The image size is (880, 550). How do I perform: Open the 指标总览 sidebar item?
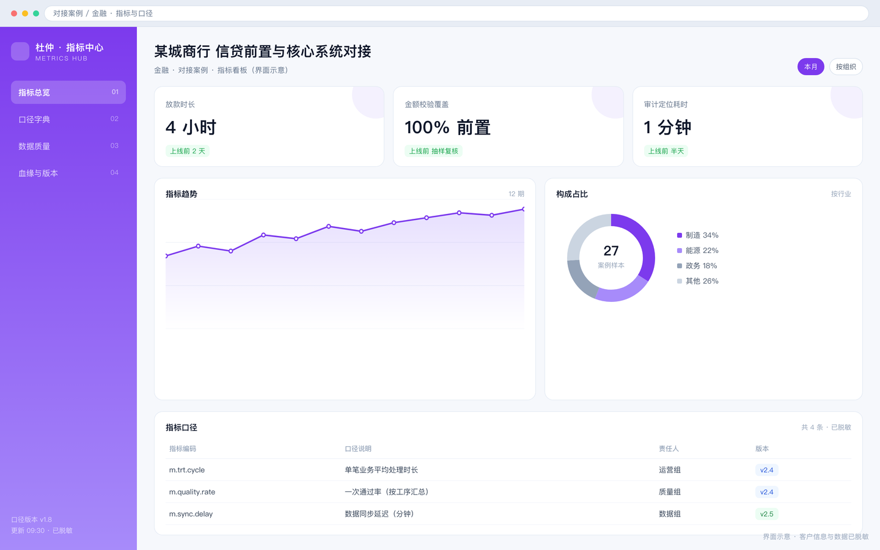68,92
